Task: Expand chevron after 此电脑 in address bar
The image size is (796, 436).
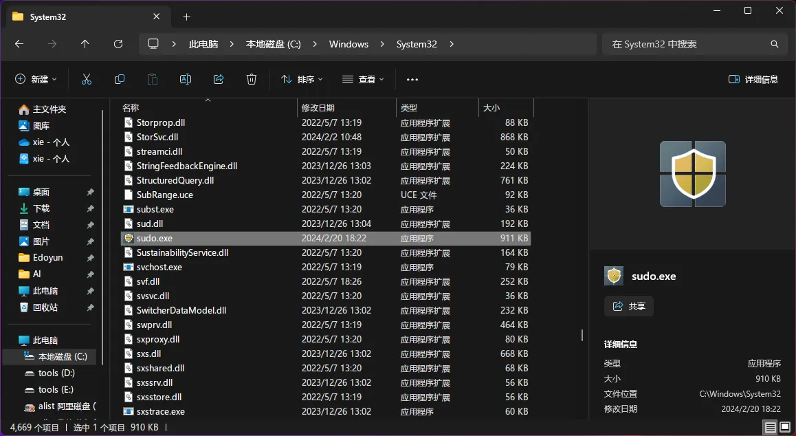Action: point(232,44)
